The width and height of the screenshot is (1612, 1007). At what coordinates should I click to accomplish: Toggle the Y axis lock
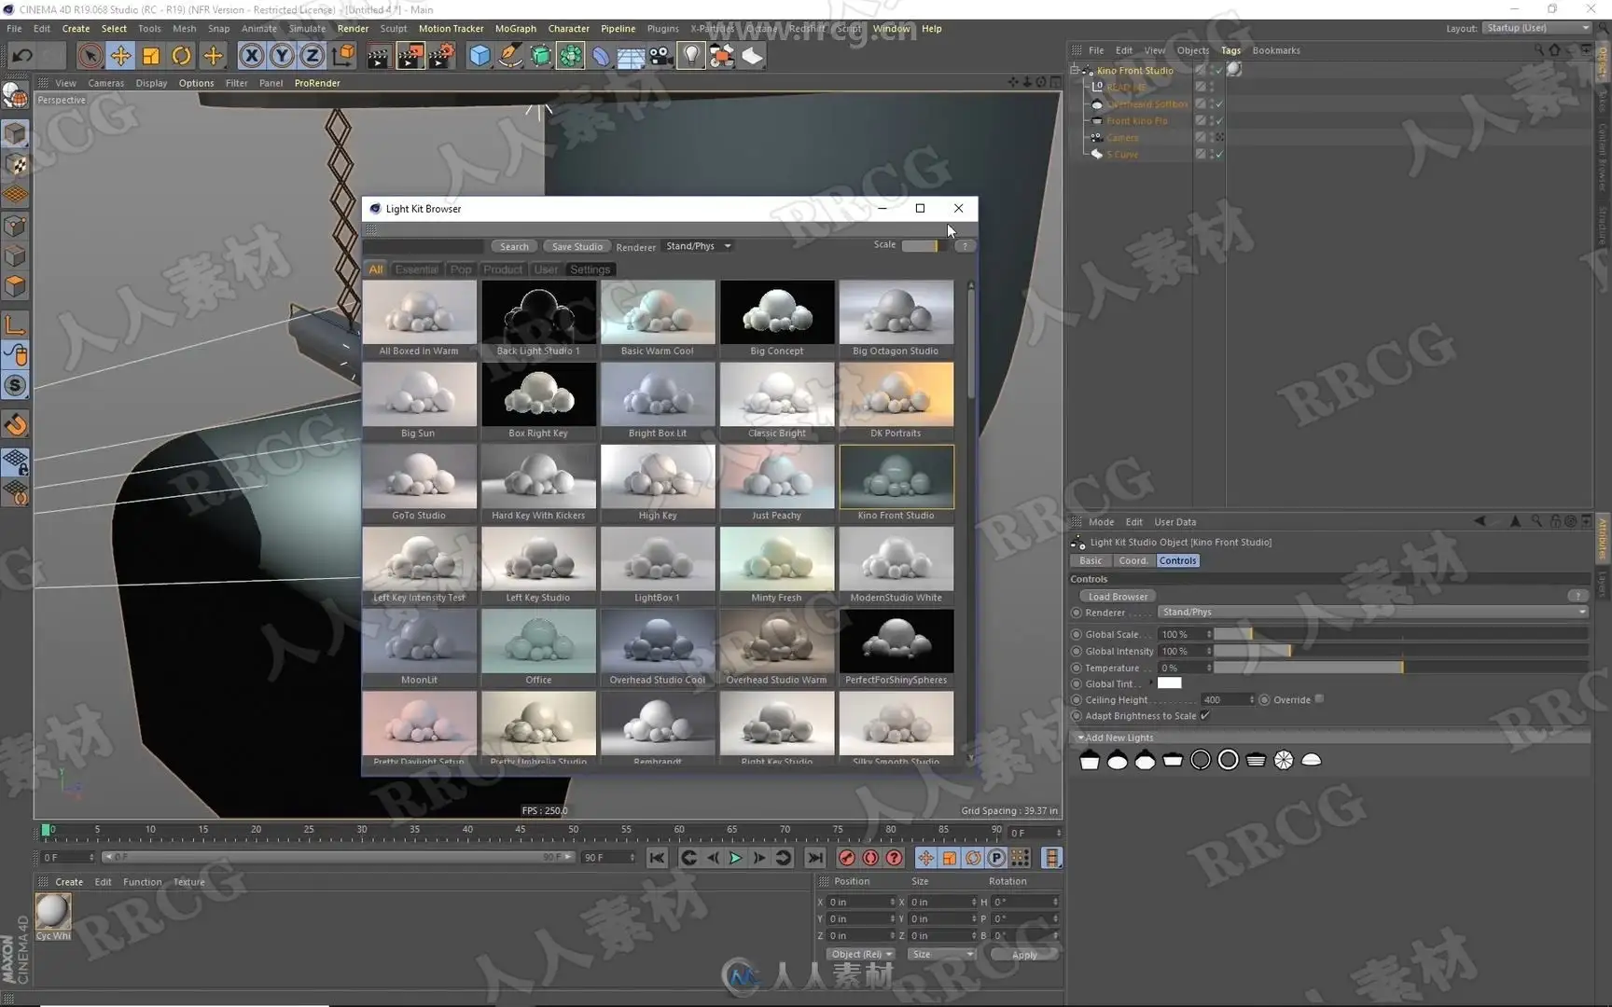pos(282,56)
